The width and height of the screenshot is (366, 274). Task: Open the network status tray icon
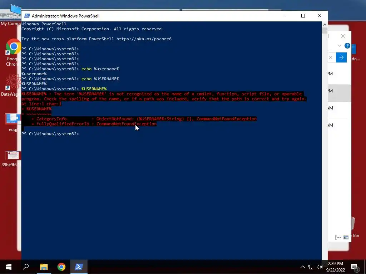point(311,267)
